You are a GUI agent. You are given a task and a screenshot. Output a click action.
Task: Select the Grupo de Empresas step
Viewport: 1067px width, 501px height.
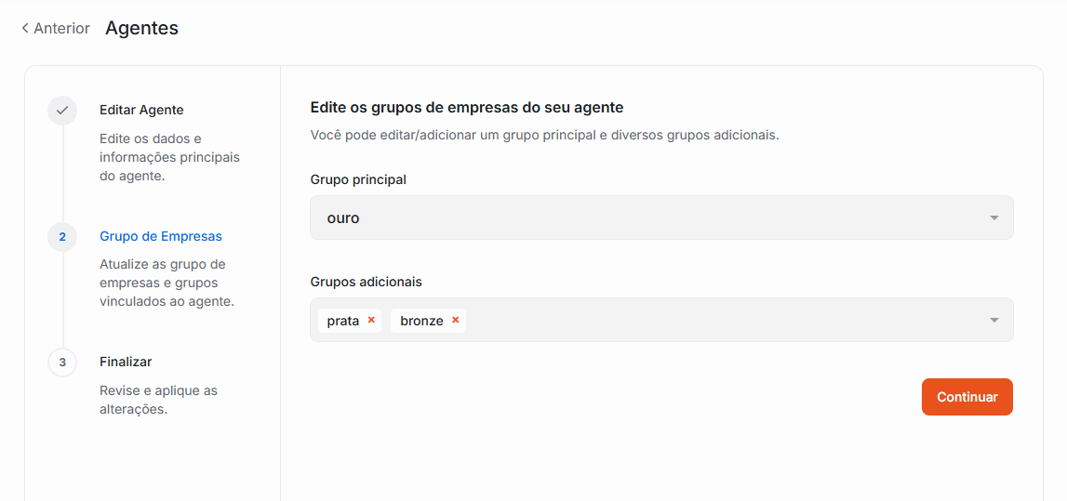click(161, 236)
